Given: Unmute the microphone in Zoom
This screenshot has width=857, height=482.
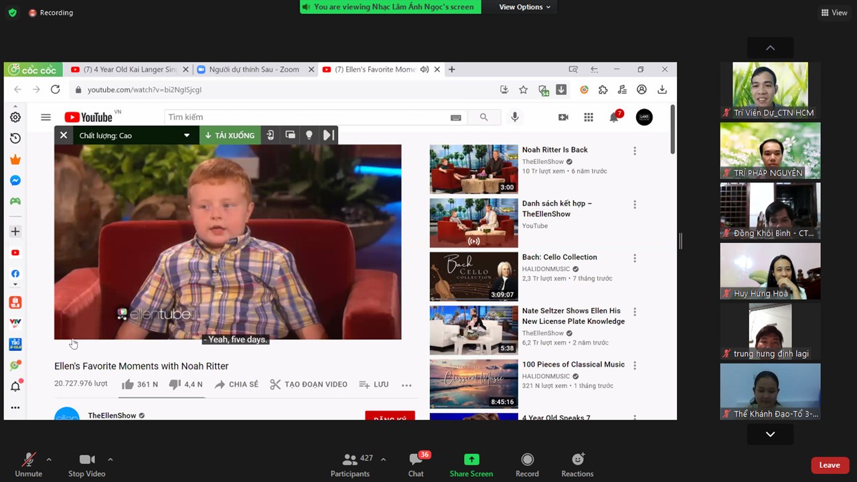Looking at the screenshot, I should [28, 466].
